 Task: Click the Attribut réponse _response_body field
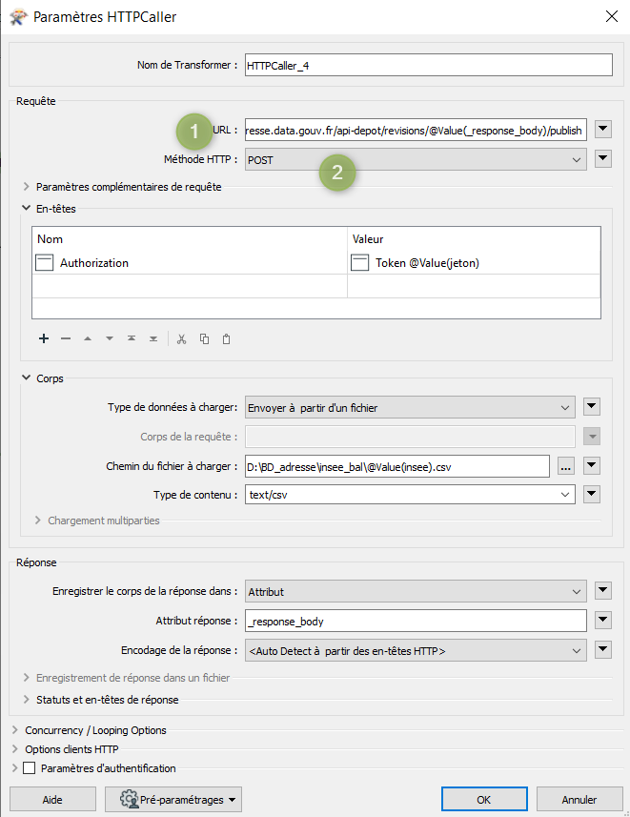(x=416, y=621)
